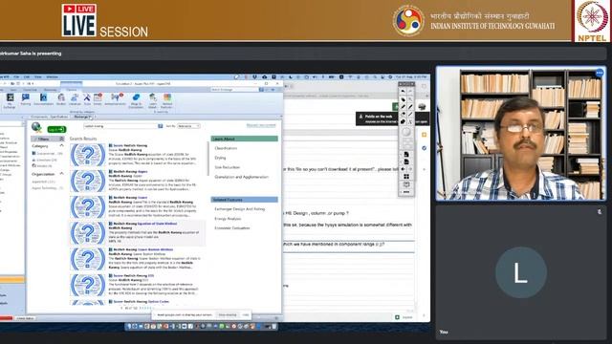Screen dimensions: 612x344
Task: Open Granulation and Agglomeration link
Action: (x=242, y=177)
